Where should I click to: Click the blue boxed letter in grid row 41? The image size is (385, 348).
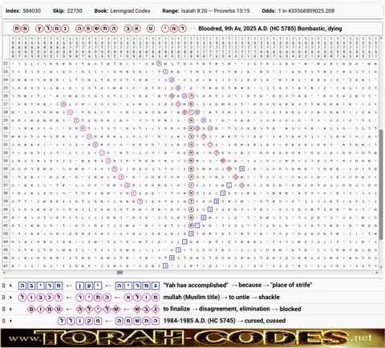tap(204, 218)
